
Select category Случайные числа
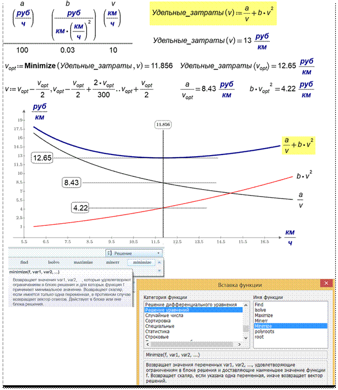tap(164, 315)
